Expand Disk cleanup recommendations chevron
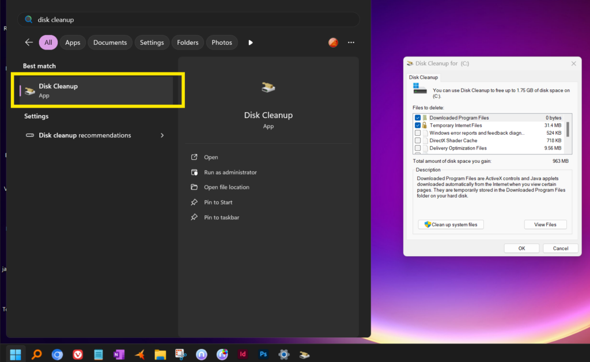The image size is (590, 362). click(162, 136)
